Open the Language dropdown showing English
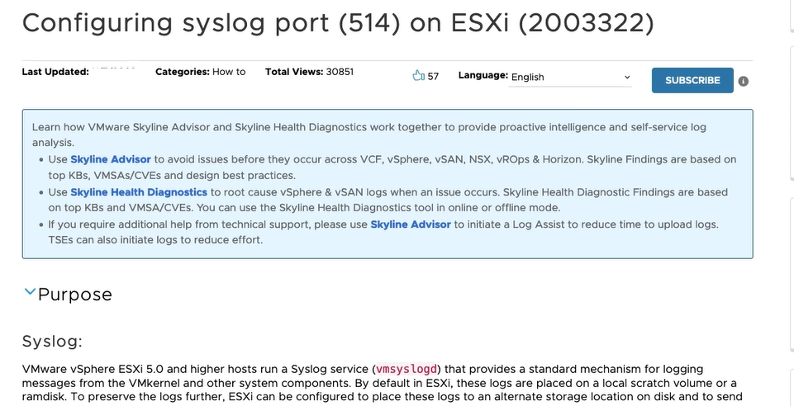794x406 pixels. click(570, 78)
